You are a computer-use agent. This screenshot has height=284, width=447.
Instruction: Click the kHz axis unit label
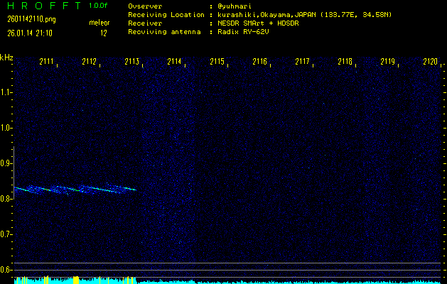coord(6,58)
